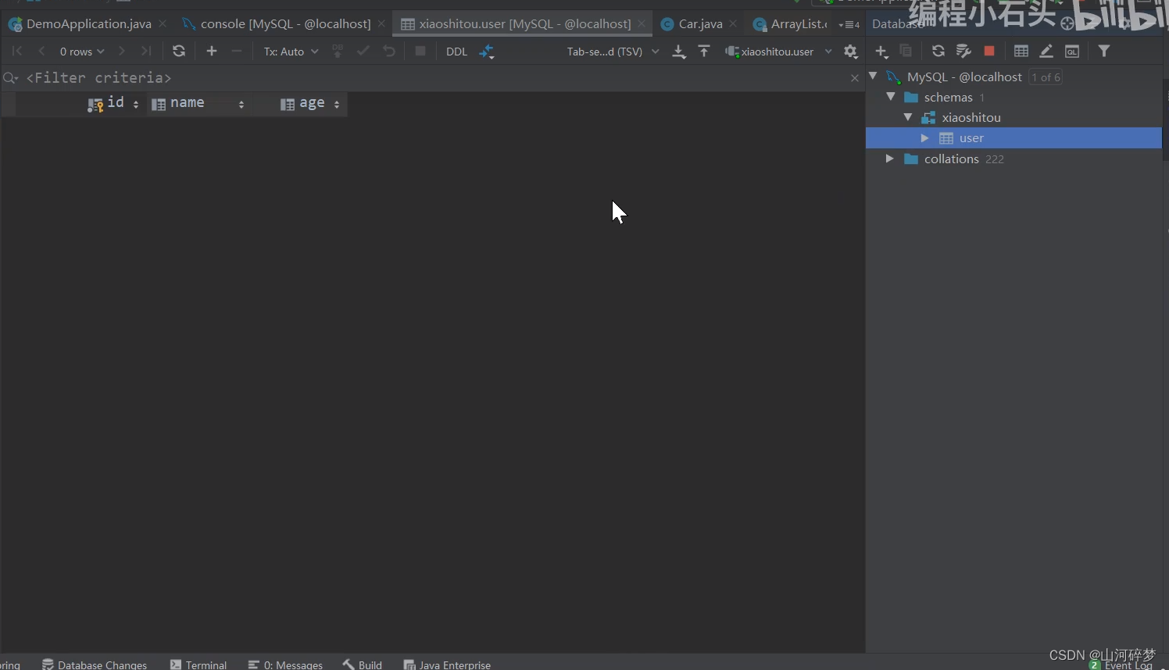Expand collations folder
The width and height of the screenshot is (1169, 670).
[889, 159]
